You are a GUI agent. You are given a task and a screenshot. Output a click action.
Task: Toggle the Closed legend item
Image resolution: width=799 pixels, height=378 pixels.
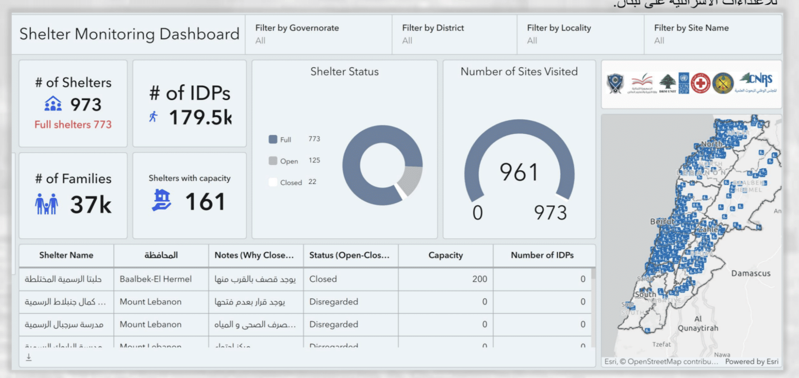coord(285,182)
